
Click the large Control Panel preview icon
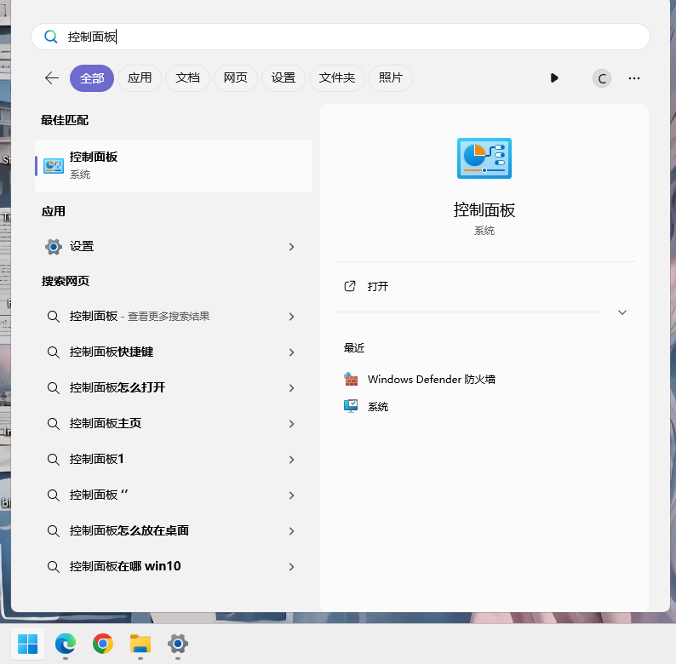point(484,158)
